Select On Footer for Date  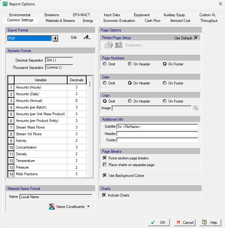coord(165,83)
